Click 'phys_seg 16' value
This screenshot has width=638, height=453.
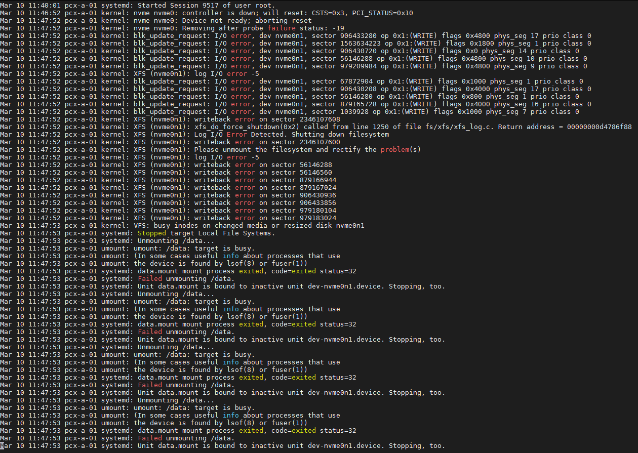click(517, 104)
